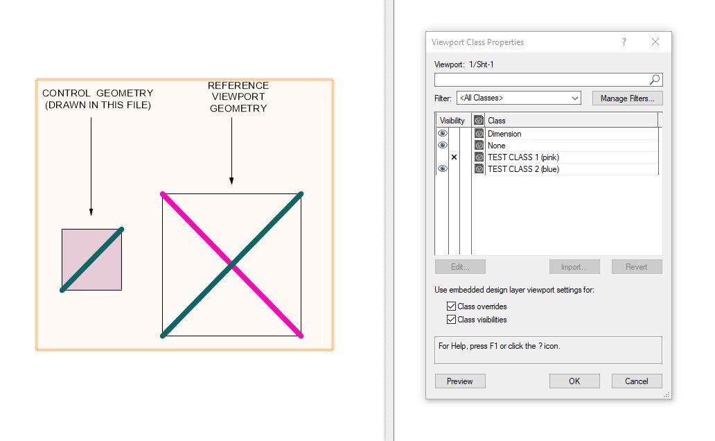
Task: Click the Visibility column header
Action: [452, 121]
